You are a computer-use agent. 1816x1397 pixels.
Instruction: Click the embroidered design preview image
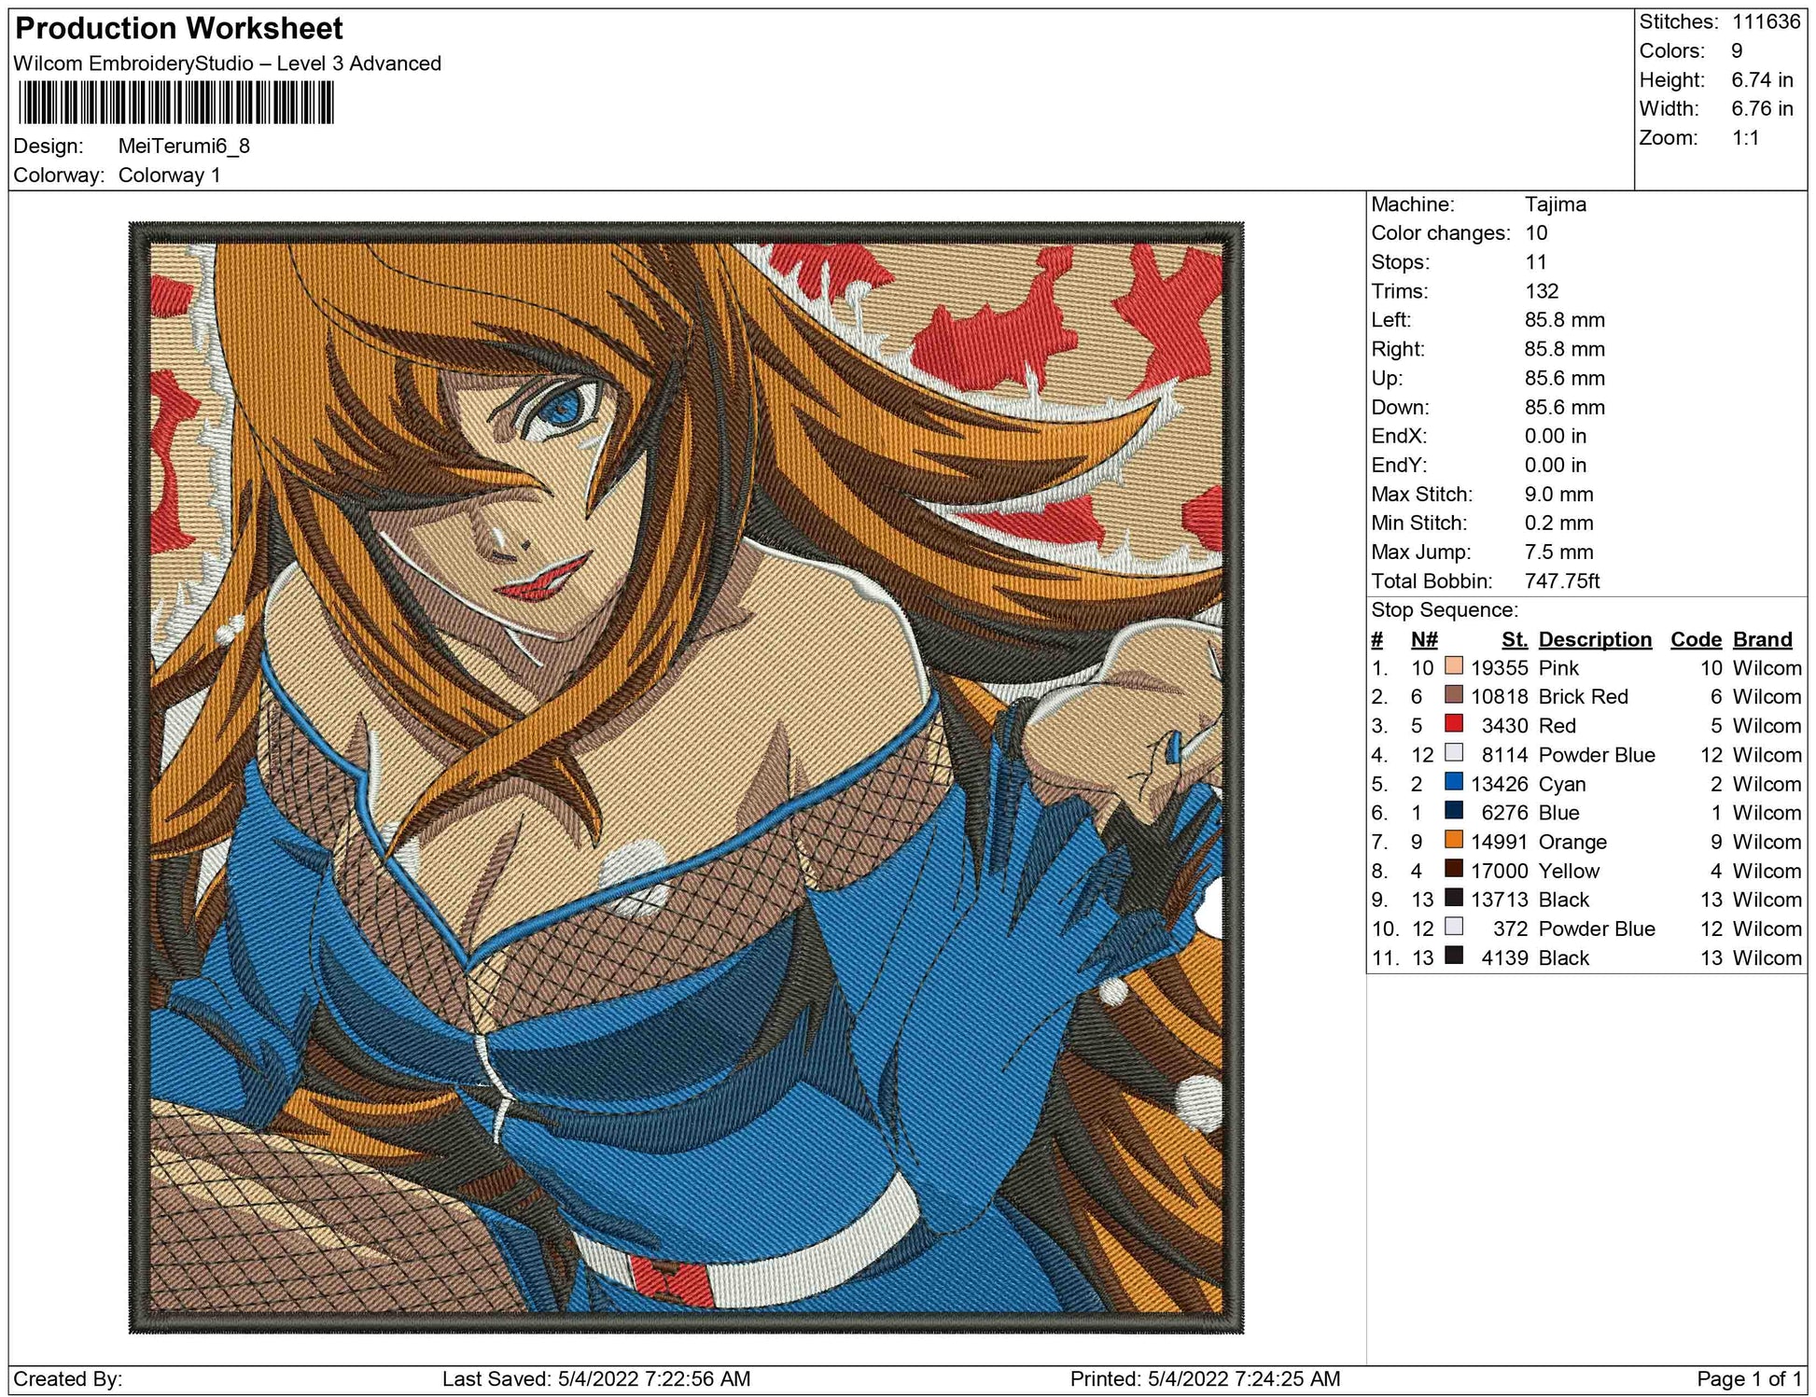click(x=686, y=776)
